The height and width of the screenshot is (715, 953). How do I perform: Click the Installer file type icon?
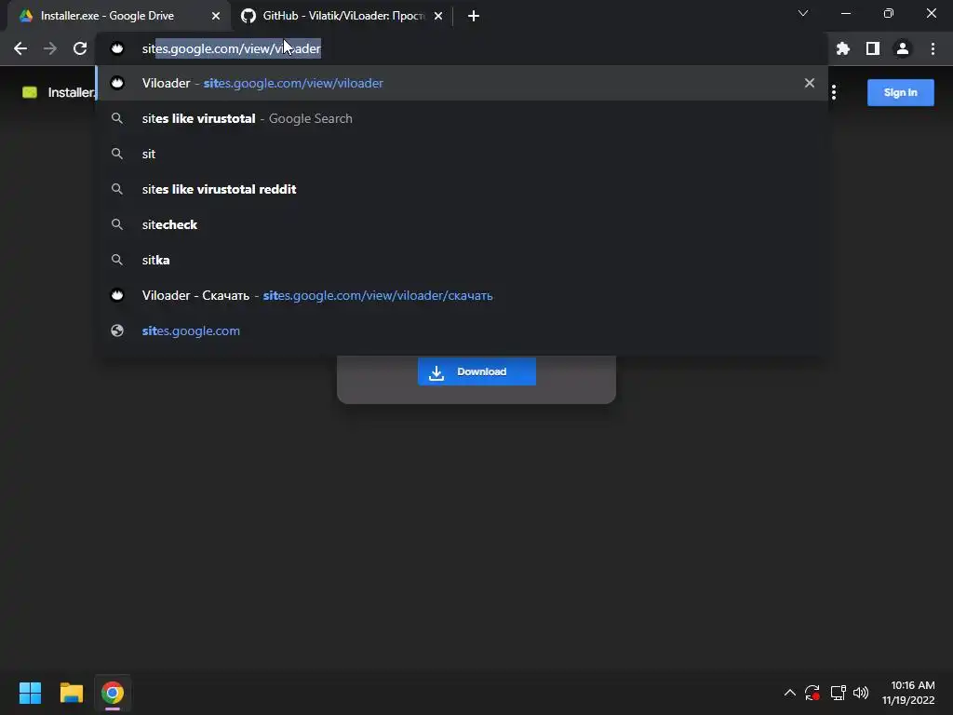[x=30, y=92]
